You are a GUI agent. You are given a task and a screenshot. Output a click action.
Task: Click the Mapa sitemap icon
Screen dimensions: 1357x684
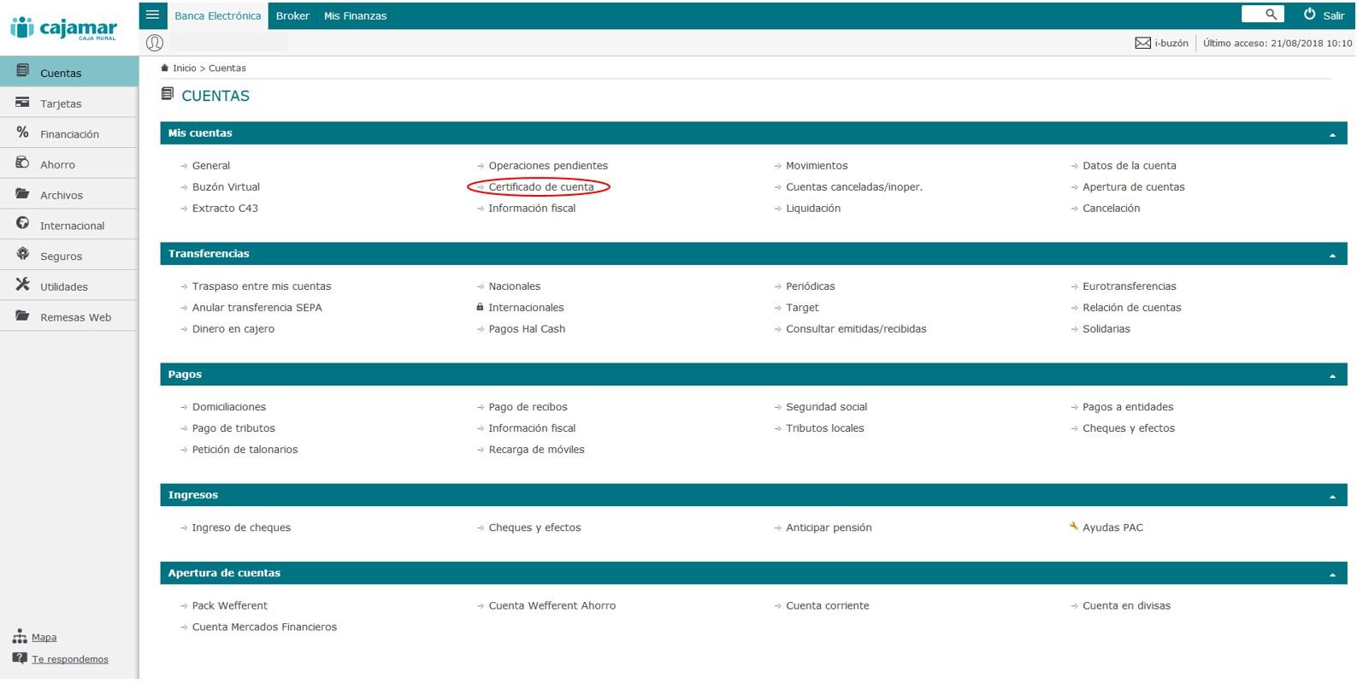(20, 636)
